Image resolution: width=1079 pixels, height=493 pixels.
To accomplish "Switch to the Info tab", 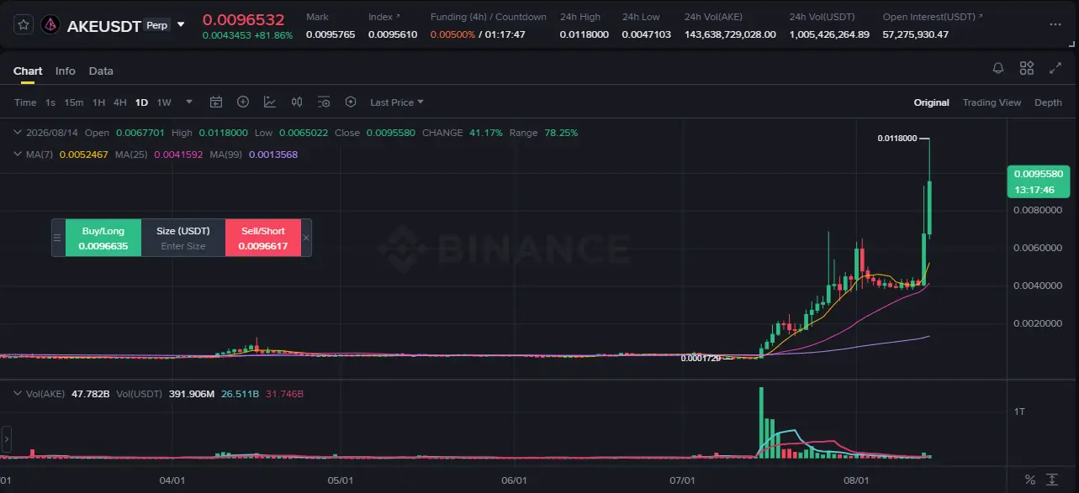I will pyautogui.click(x=65, y=71).
